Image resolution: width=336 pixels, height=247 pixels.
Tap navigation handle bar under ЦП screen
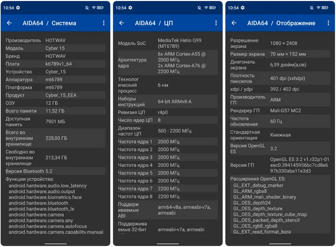coord(168,244)
